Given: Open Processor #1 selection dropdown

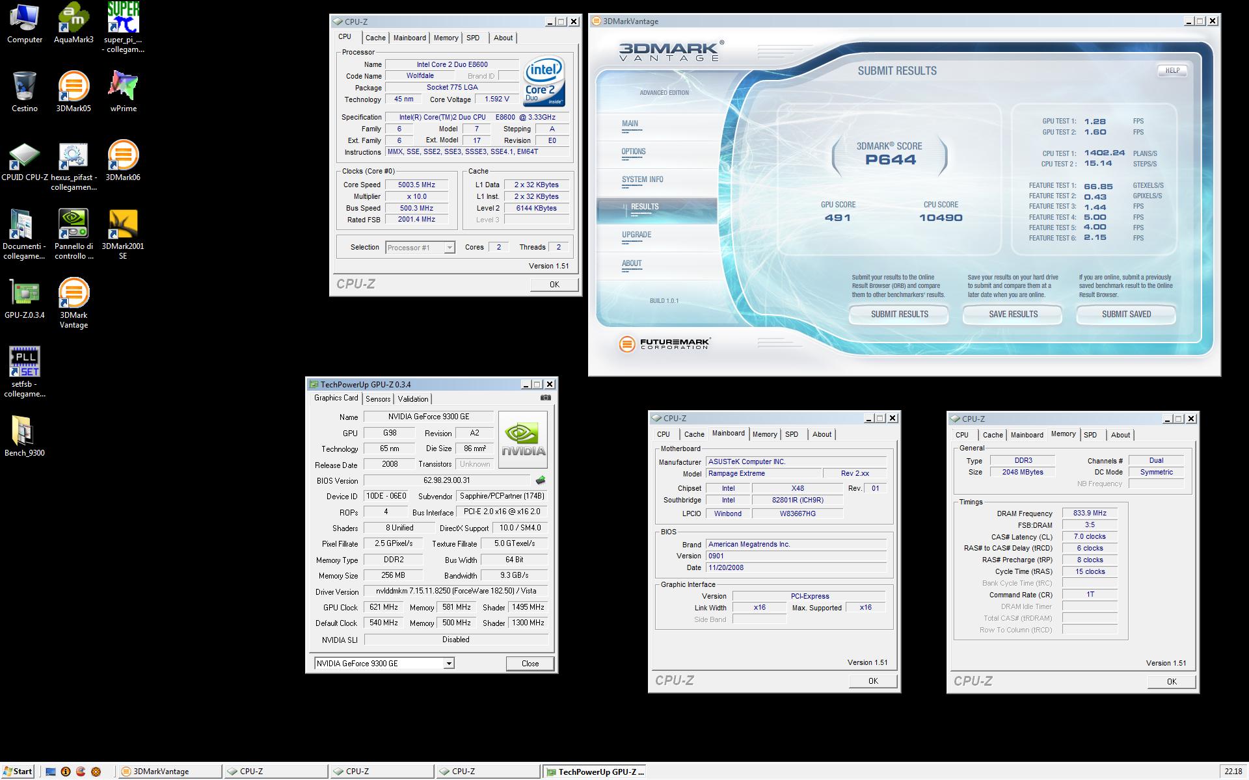Looking at the screenshot, I should (x=420, y=248).
